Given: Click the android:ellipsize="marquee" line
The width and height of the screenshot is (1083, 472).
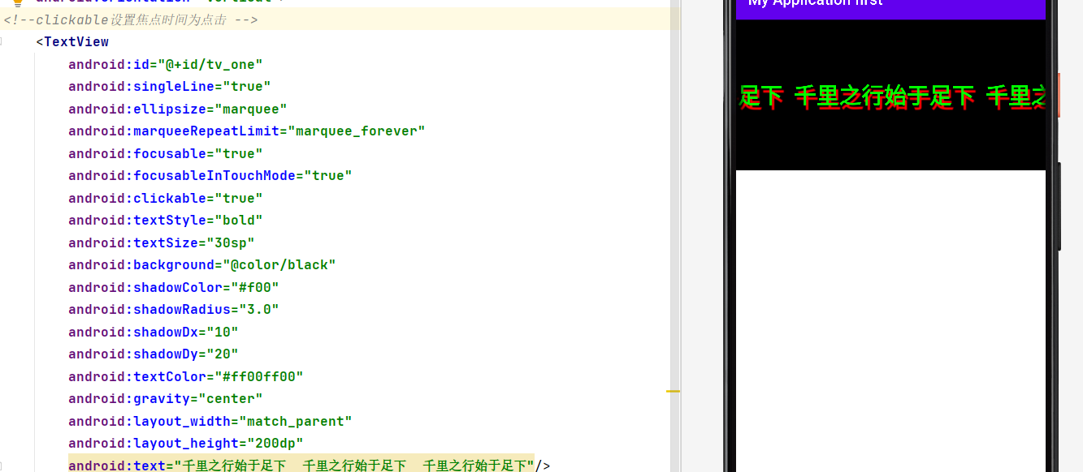Looking at the screenshot, I should coord(178,109).
